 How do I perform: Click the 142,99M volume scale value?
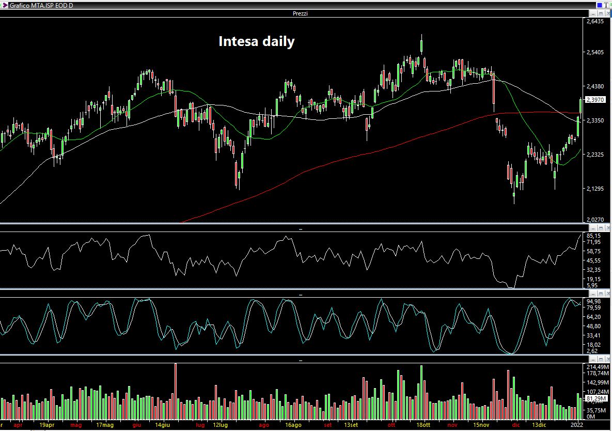click(x=598, y=382)
